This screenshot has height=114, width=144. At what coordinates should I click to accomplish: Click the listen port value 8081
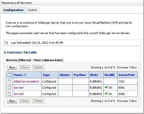tap(122, 88)
